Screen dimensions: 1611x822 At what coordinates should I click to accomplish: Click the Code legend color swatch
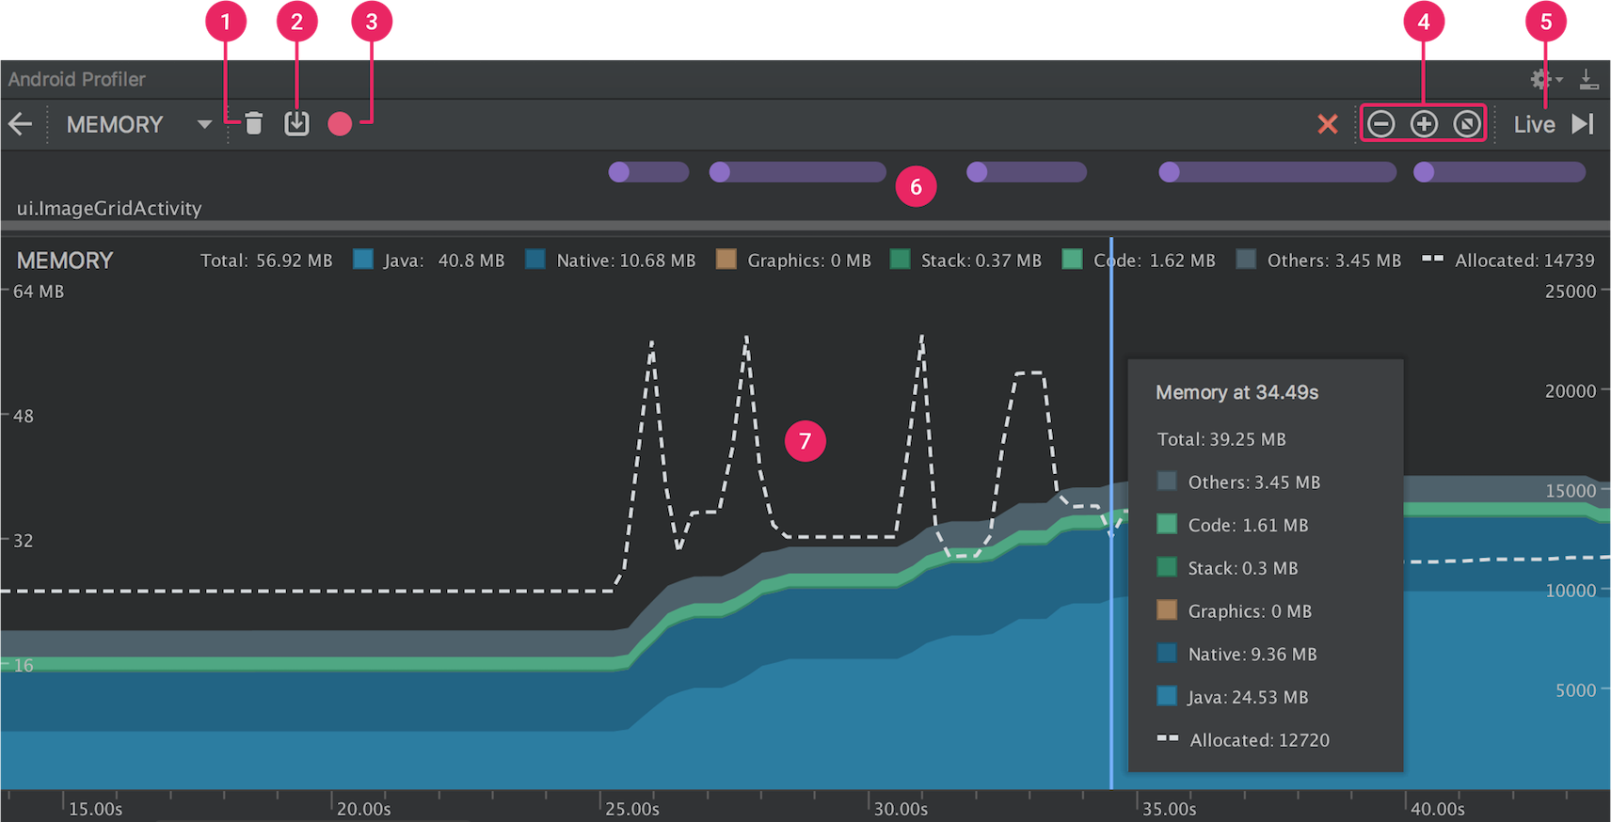click(1072, 260)
